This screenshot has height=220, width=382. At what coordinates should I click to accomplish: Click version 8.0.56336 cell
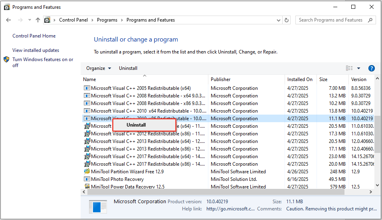(x=361, y=88)
